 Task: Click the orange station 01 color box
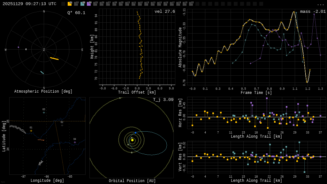coord(70,4)
